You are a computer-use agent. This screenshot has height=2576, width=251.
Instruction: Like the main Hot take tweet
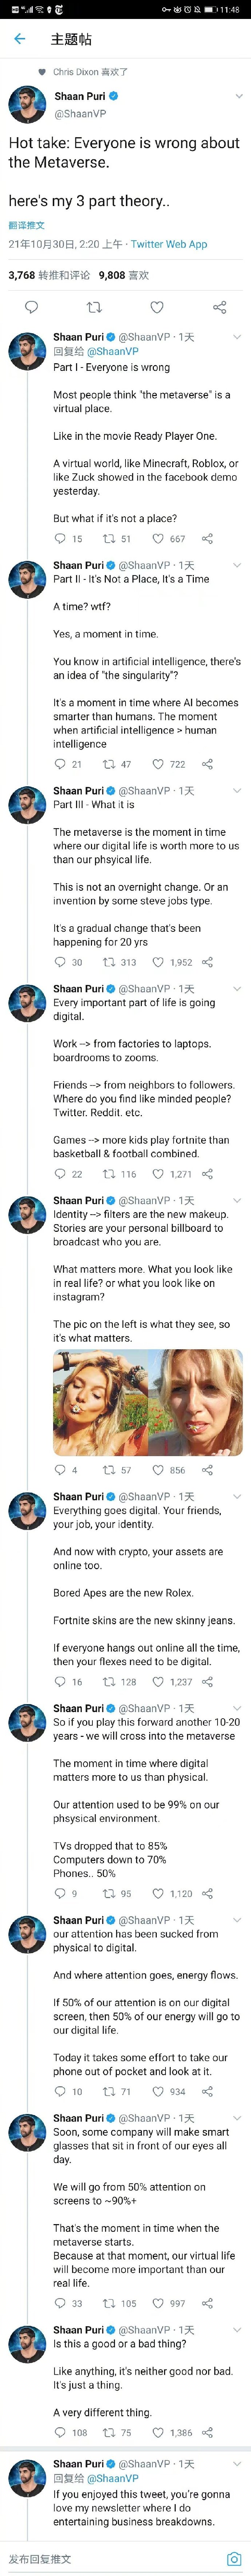156,307
